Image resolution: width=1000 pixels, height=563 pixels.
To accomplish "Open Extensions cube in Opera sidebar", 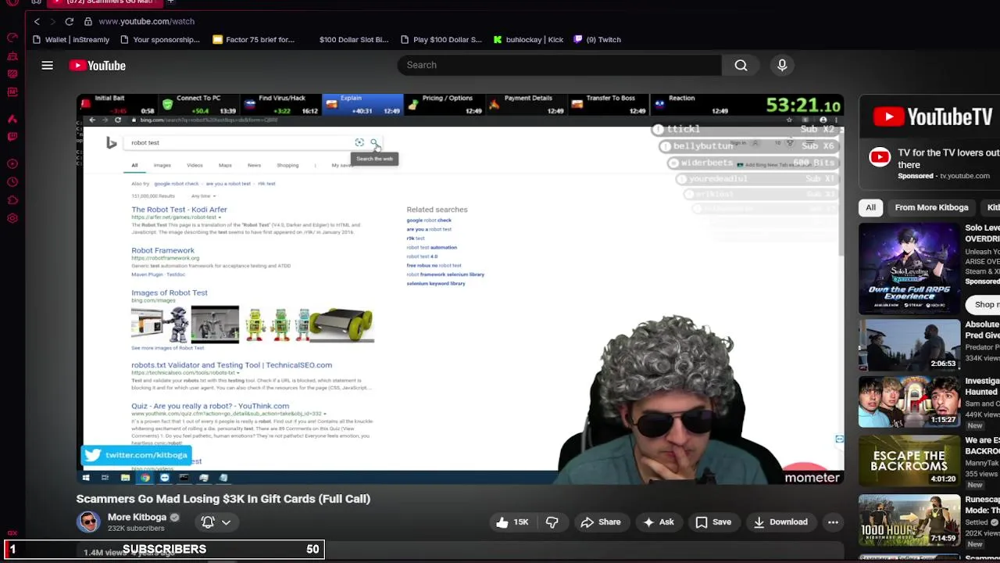I will tap(12, 200).
